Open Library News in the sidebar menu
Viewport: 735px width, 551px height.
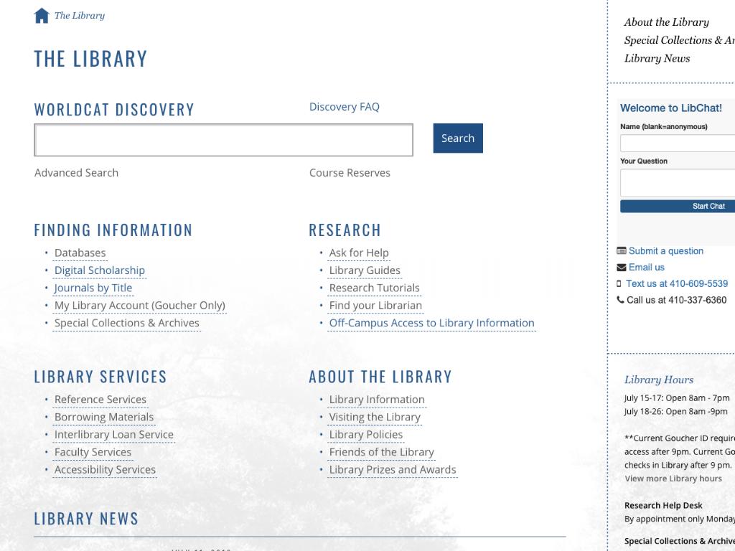click(x=657, y=59)
